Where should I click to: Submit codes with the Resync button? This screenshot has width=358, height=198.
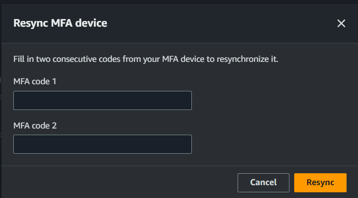pyautogui.click(x=320, y=182)
